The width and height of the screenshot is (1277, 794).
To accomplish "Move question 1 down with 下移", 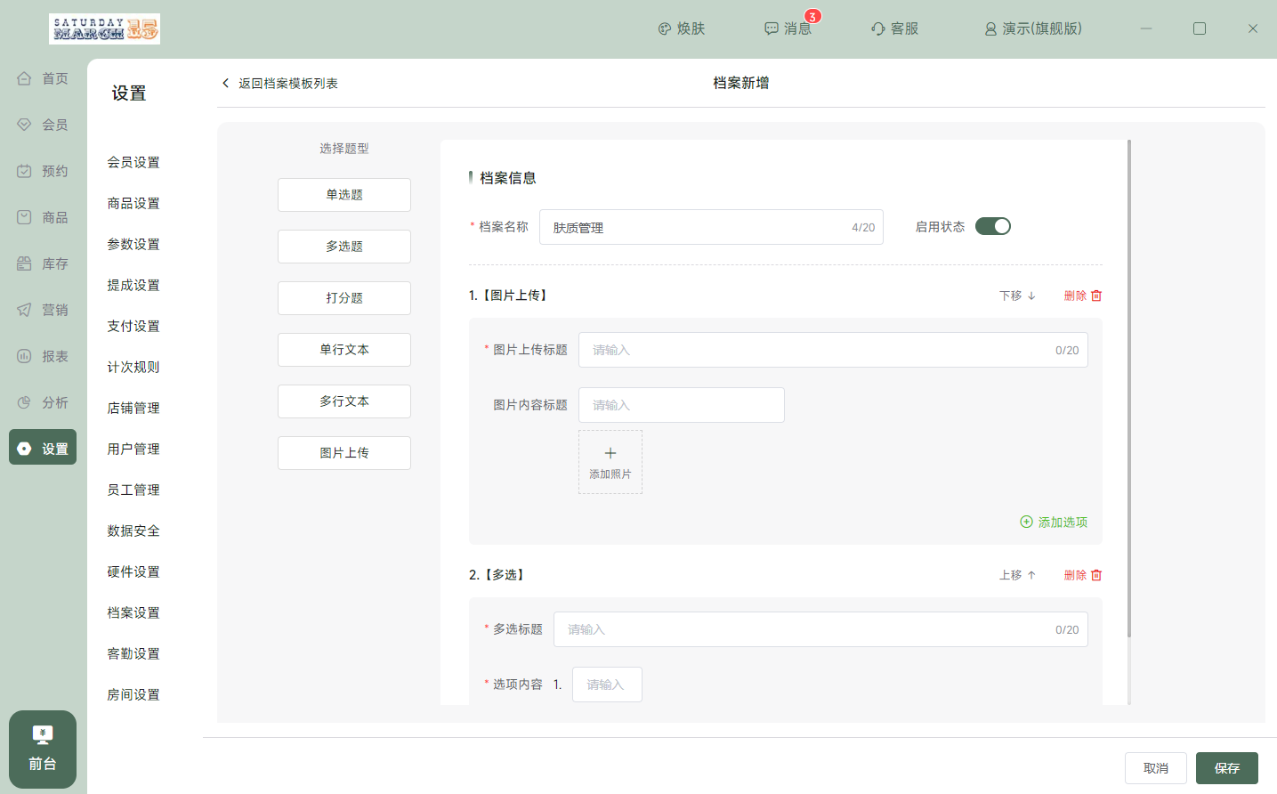I will (1017, 296).
